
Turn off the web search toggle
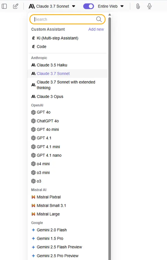click(88, 6)
